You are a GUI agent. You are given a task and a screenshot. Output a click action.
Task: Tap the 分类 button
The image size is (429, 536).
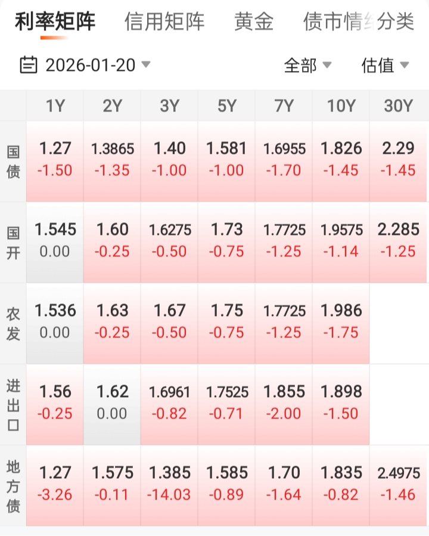(x=396, y=22)
